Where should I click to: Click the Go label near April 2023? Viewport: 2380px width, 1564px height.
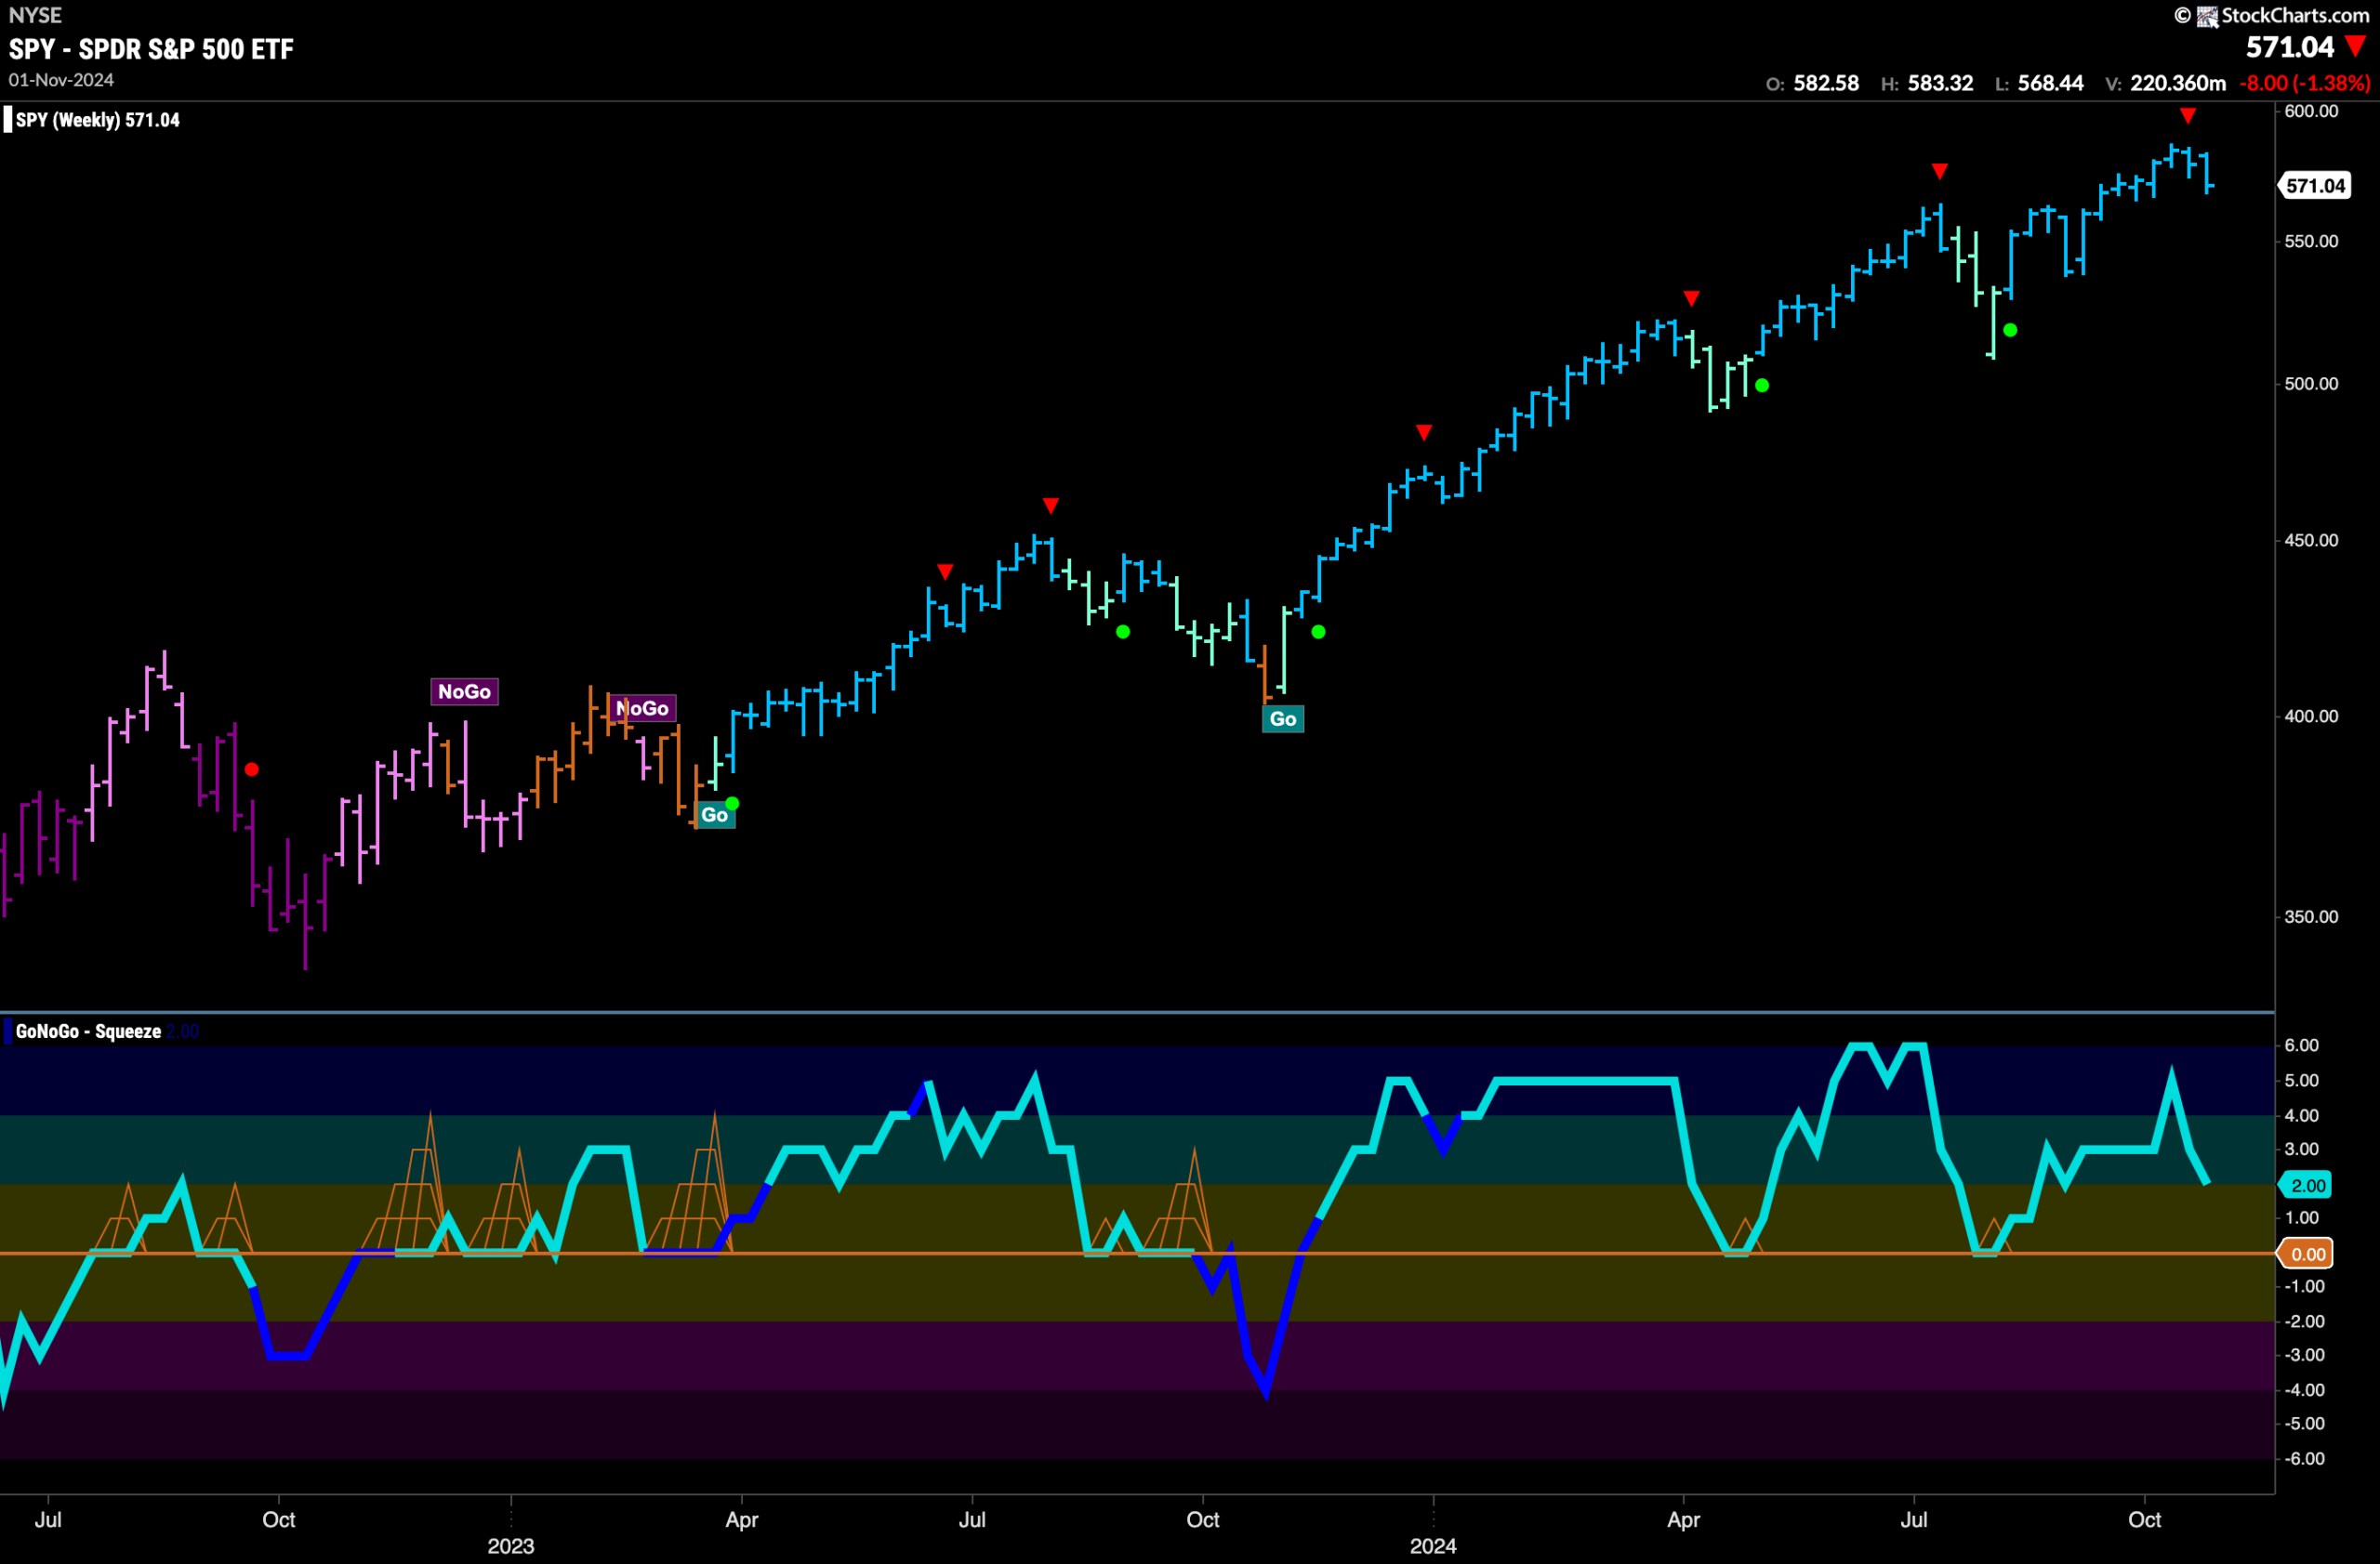[x=714, y=814]
